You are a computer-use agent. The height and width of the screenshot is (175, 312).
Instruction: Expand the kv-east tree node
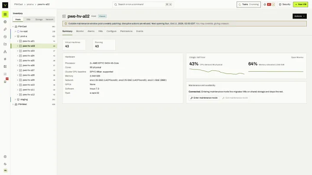pos(15,32)
